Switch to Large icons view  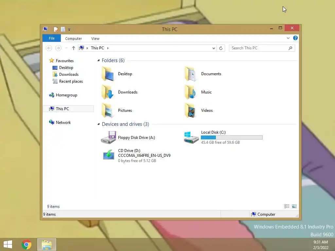pyautogui.click(x=294, y=206)
